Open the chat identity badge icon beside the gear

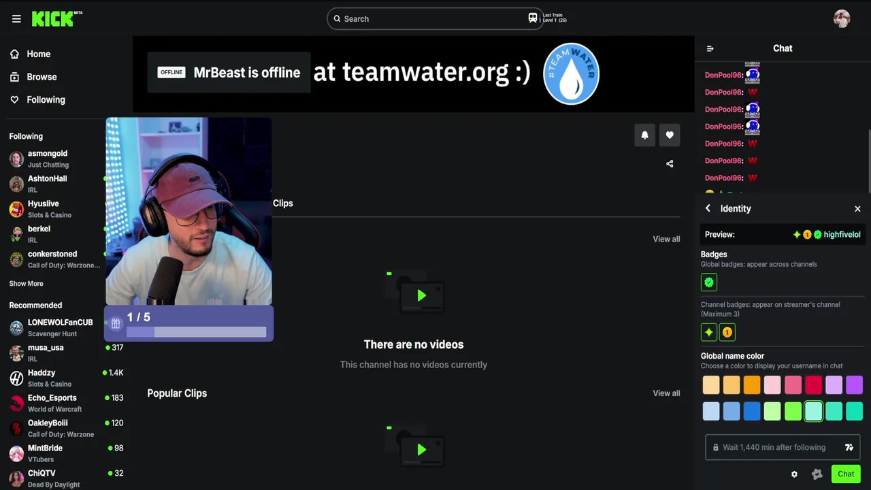817,474
